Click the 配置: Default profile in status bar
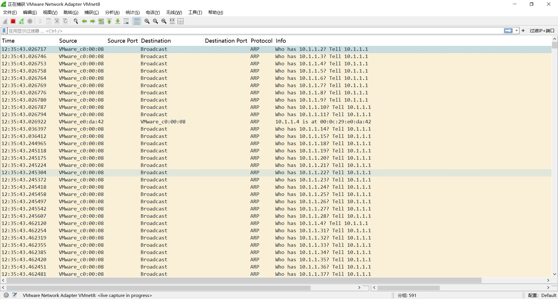Viewport: 558px width, 299px height. coord(542,295)
